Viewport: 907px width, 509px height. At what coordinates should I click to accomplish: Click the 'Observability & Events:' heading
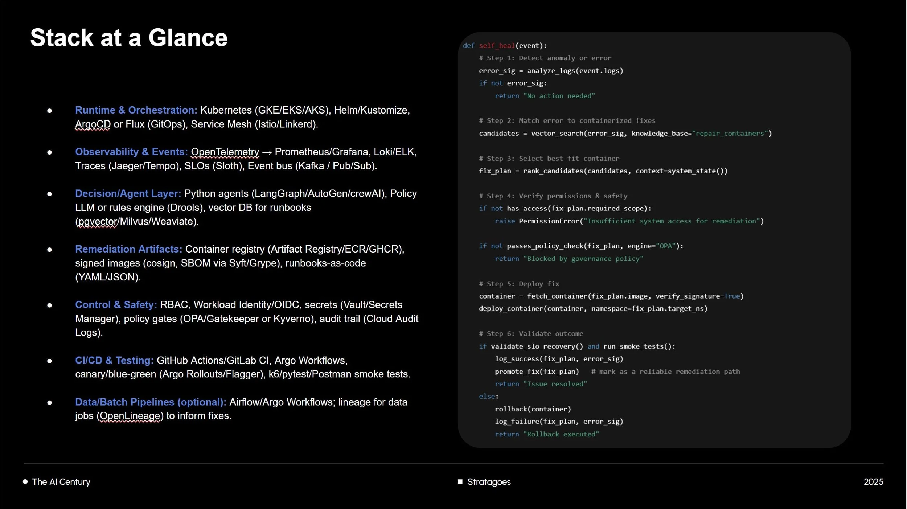pyautogui.click(x=131, y=152)
